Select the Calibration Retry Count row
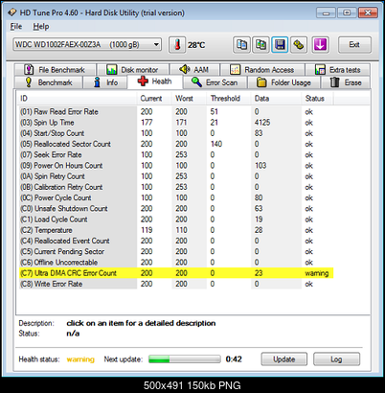The width and height of the screenshot is (385, 393). coord(176,187)
